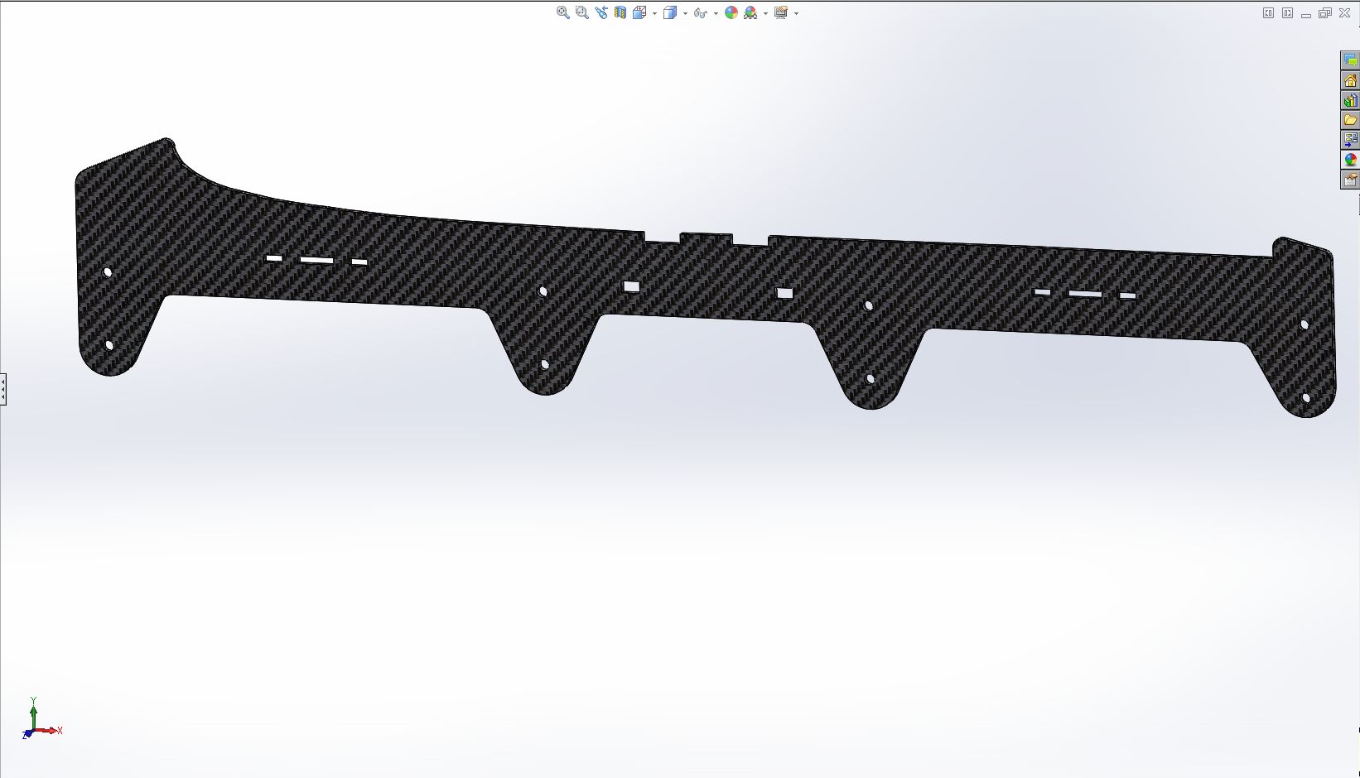1360x778 pixels.
Task: Expand the collapsed left panel handle
Action: (3, 389)
